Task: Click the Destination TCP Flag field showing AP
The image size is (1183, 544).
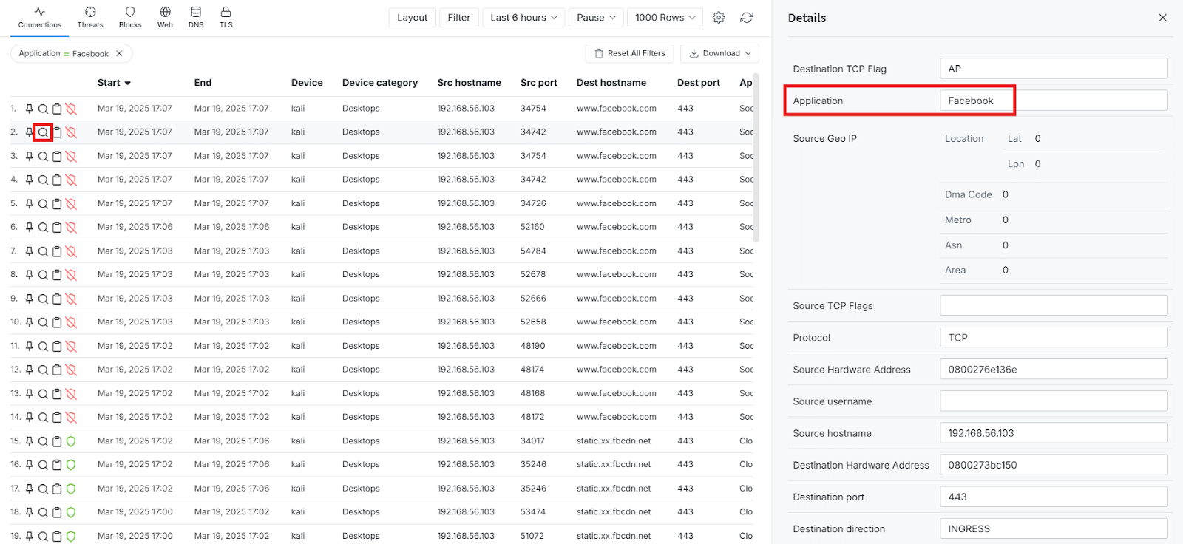Action: point(1054,69)
